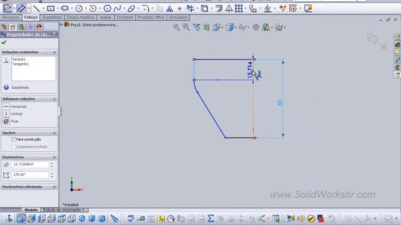Image resolution: width=401 pixels, height=225 pixels.
Task: Click the Equations sigma icon
Action: click(211, 219)
